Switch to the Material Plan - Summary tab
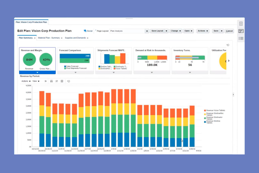Viewport: 259px width, 173px height. coord(49,38)
